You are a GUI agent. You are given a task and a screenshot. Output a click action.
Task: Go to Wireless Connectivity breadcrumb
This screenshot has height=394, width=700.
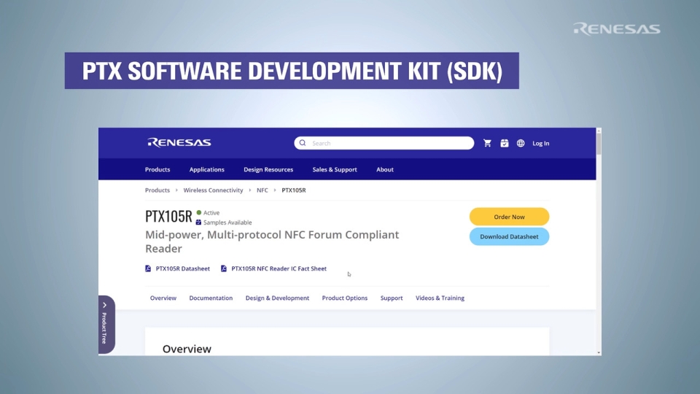[x=213, y=190]
